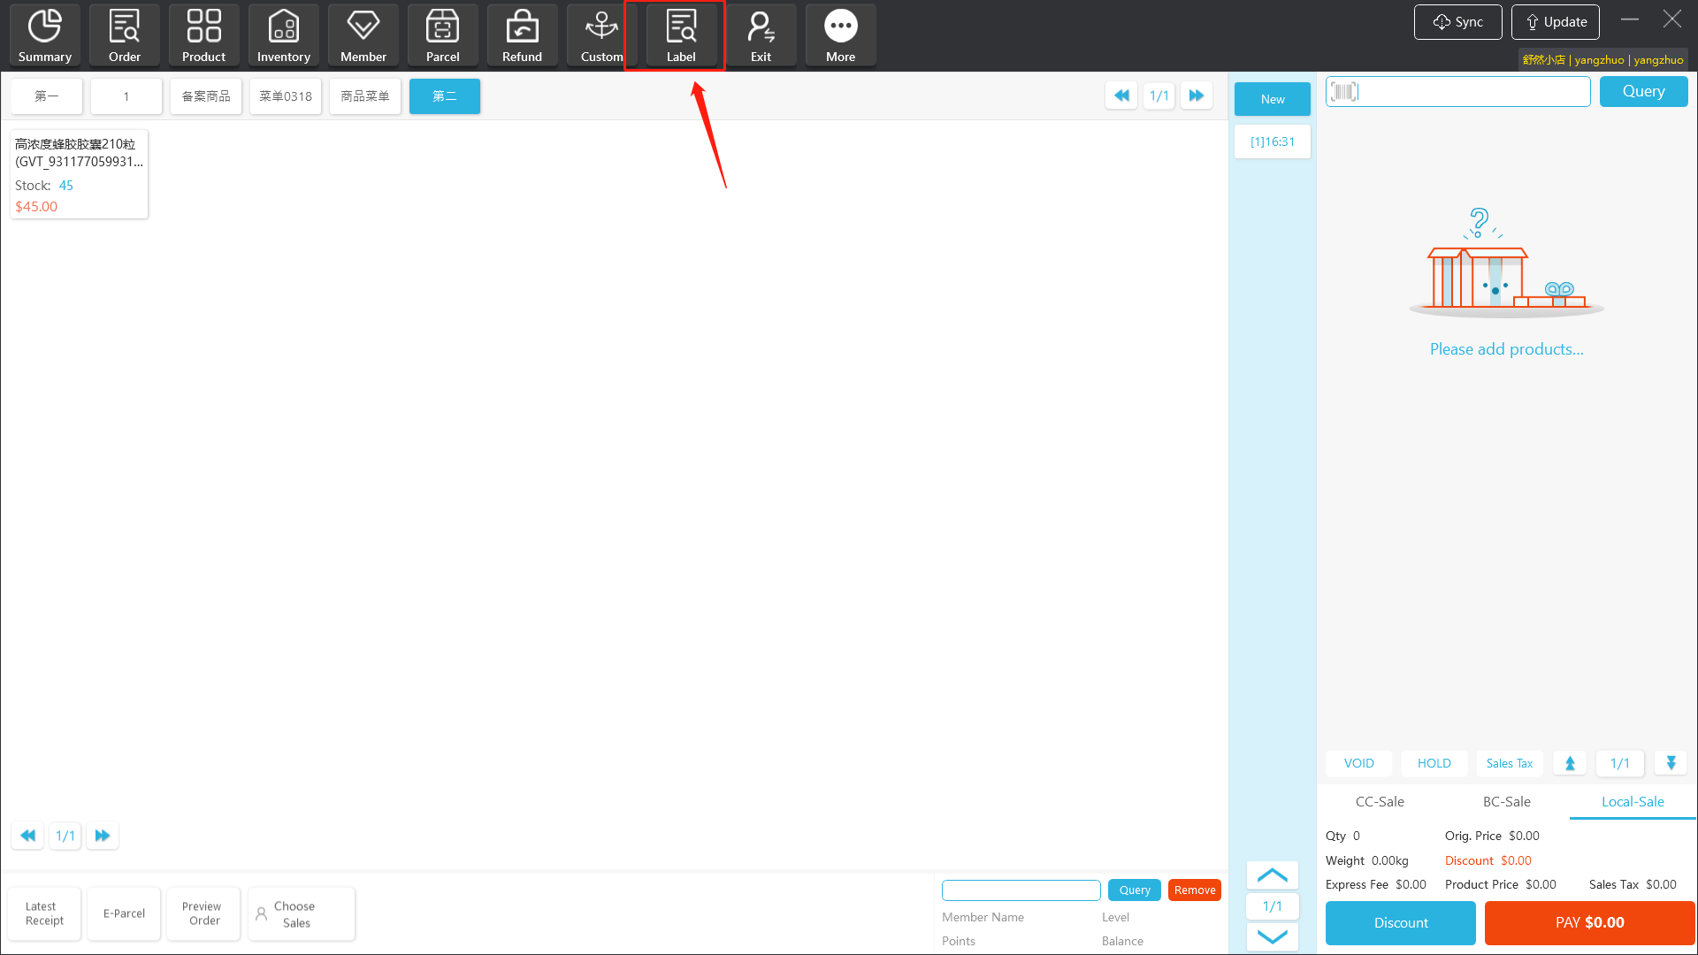The width and height of the screenshot is (1698, 955).
Task: Click the Sync cloud button
Action: [1457, 22]
